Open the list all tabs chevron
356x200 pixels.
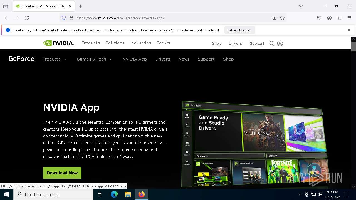click(x=301, y=6)
